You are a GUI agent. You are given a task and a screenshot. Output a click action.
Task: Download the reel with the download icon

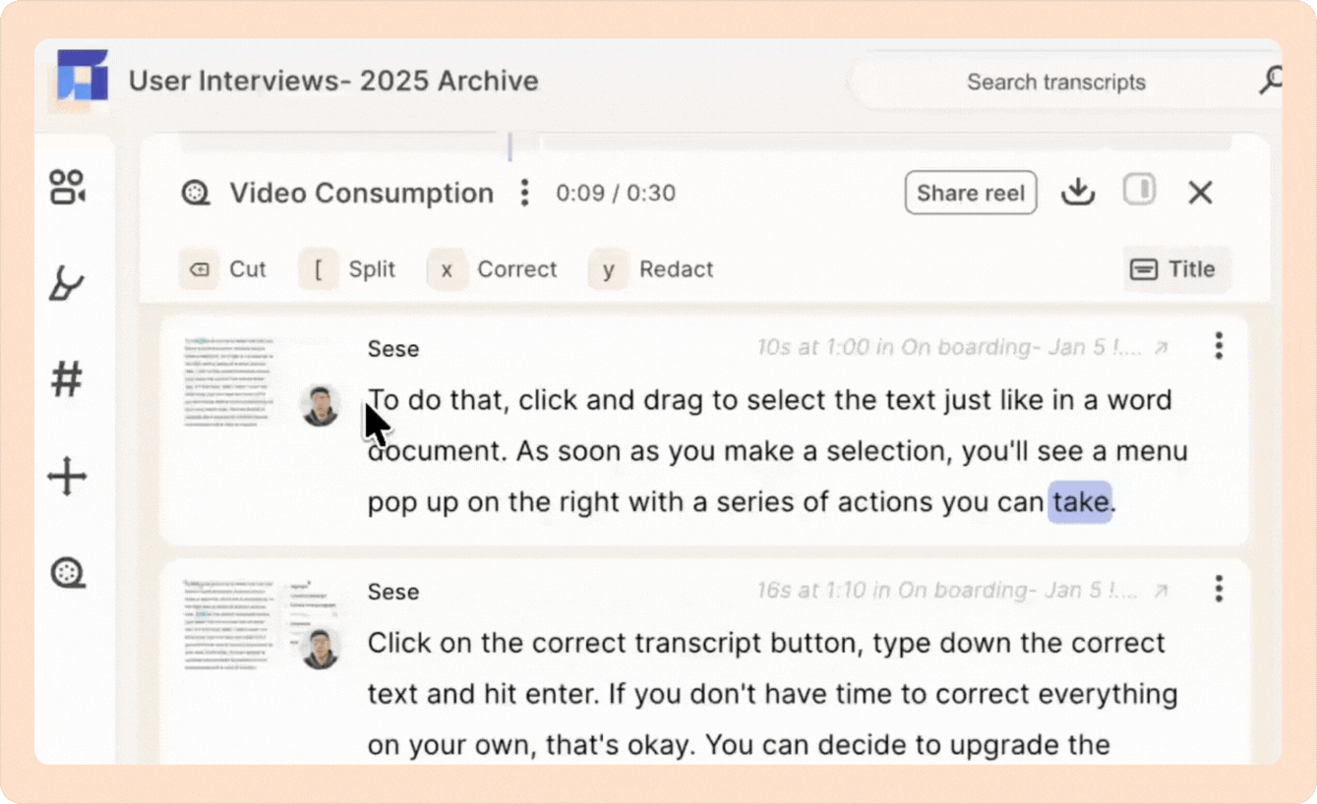[1078, 193]
